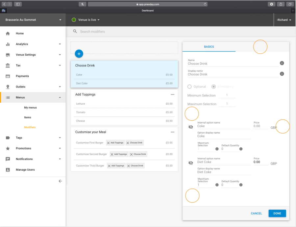Remove Add Toppings tag from Customise Second Burger
Screen dimensions: 296x227
(x=112, y=155)
